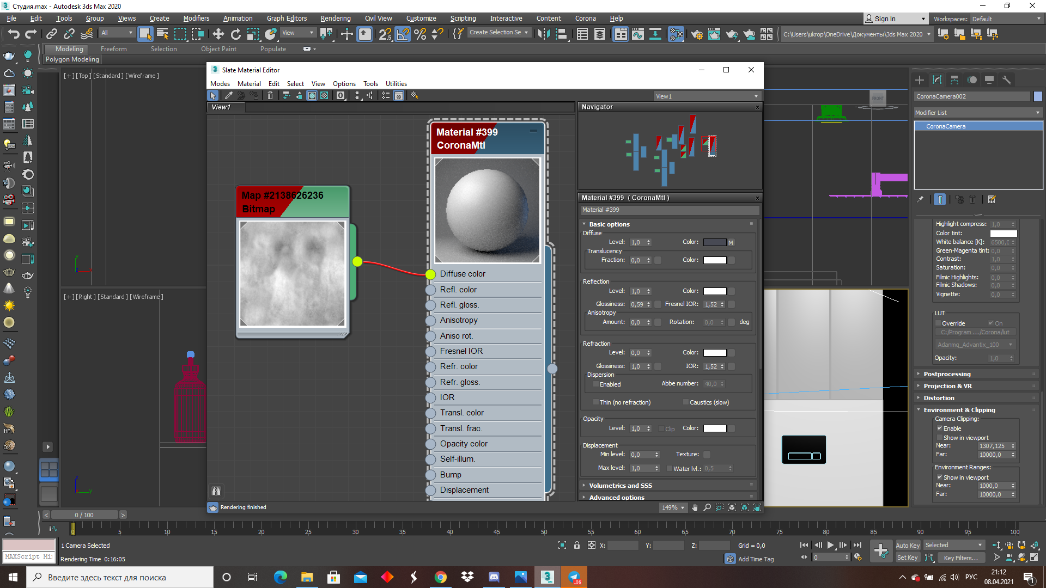The image size is (1046, 588).
Task: Click the Auto Key button
Action: tap(908, 546)
